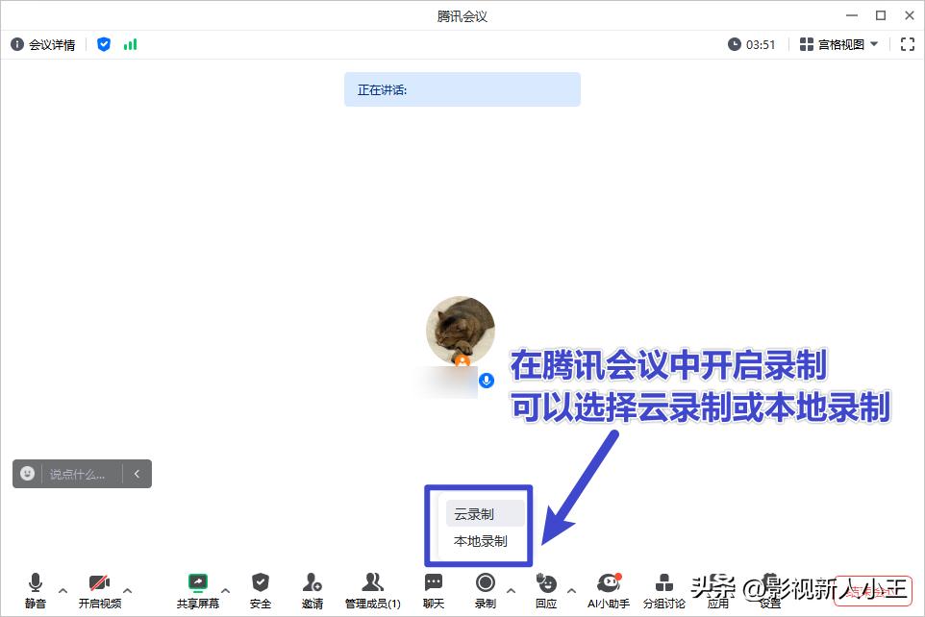925x617 pixels.
Task: Expand recording options arrow next to 录制
Action: (512, 590)
